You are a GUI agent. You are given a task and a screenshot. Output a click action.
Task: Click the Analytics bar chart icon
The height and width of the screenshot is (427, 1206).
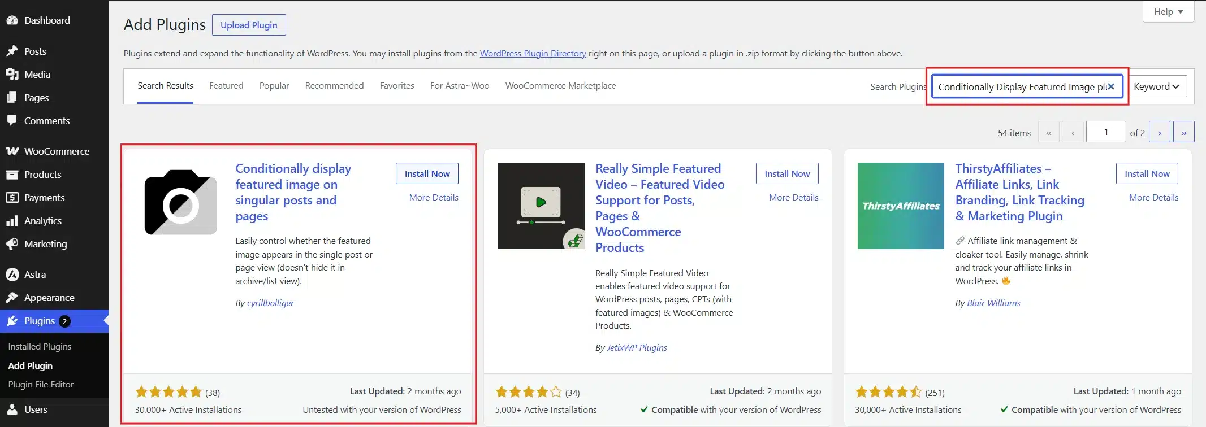click(12, 221)
